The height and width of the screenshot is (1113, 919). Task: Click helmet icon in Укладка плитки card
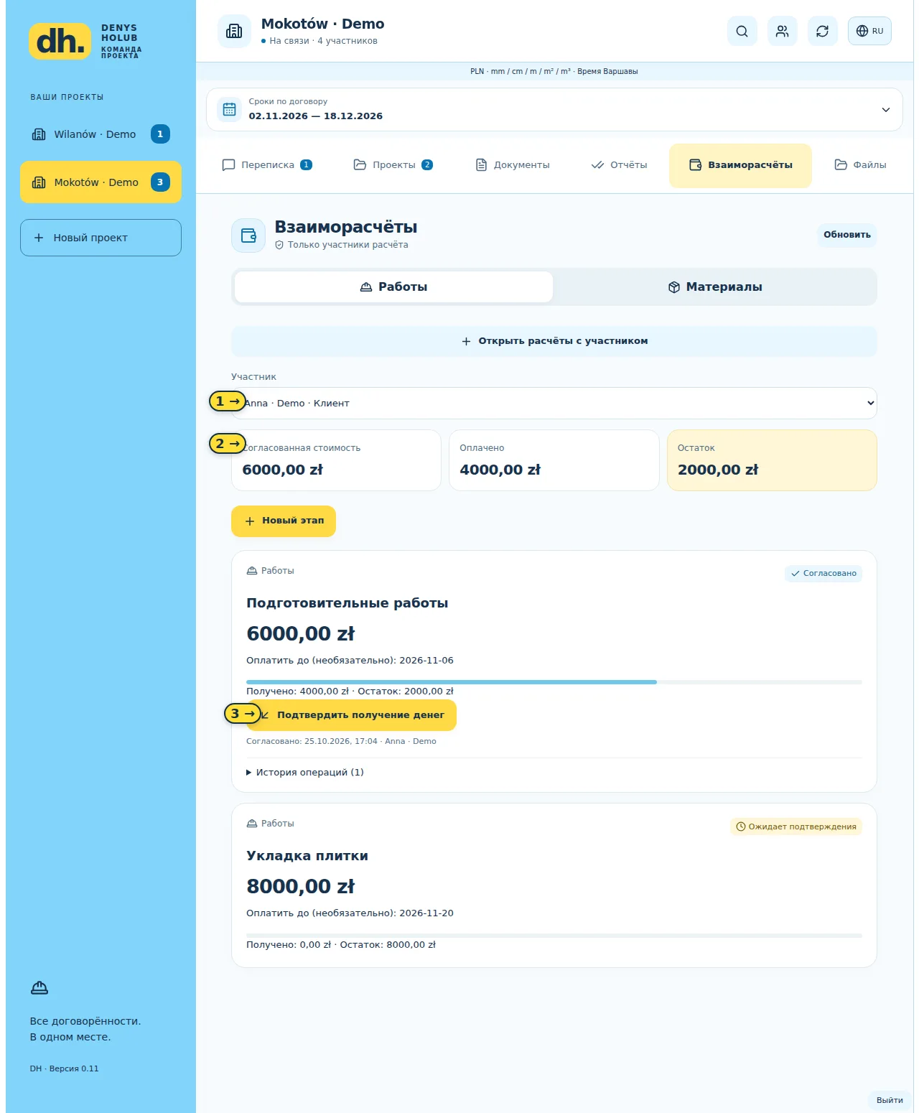251,824
